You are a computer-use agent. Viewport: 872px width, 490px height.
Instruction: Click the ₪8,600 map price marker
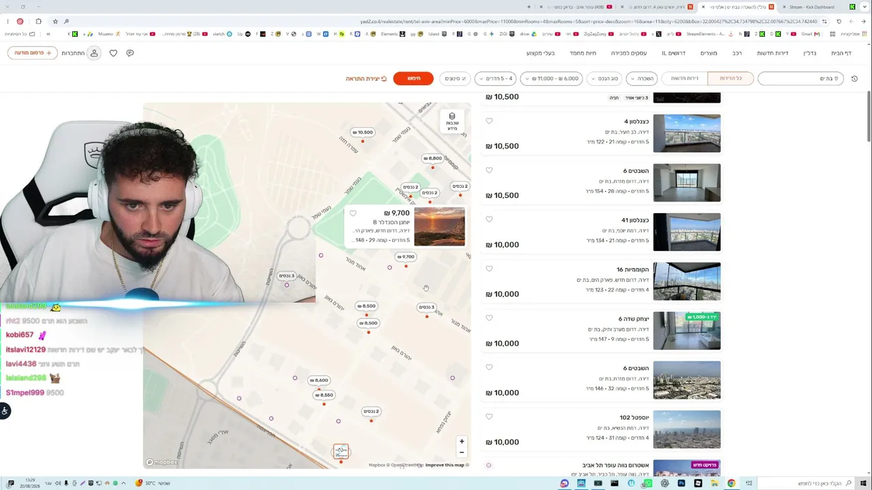tap(318, 380)
